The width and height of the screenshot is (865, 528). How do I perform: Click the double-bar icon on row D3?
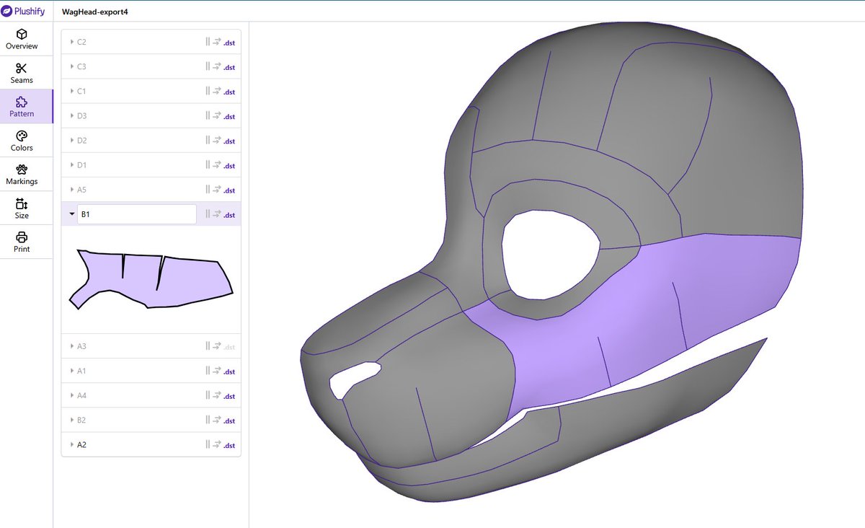coord(208,115)
